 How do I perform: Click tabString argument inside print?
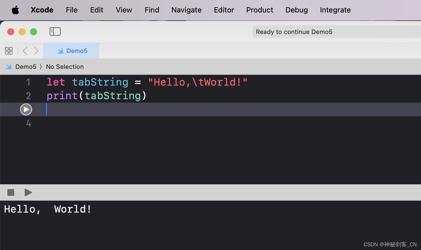[113, 96]
